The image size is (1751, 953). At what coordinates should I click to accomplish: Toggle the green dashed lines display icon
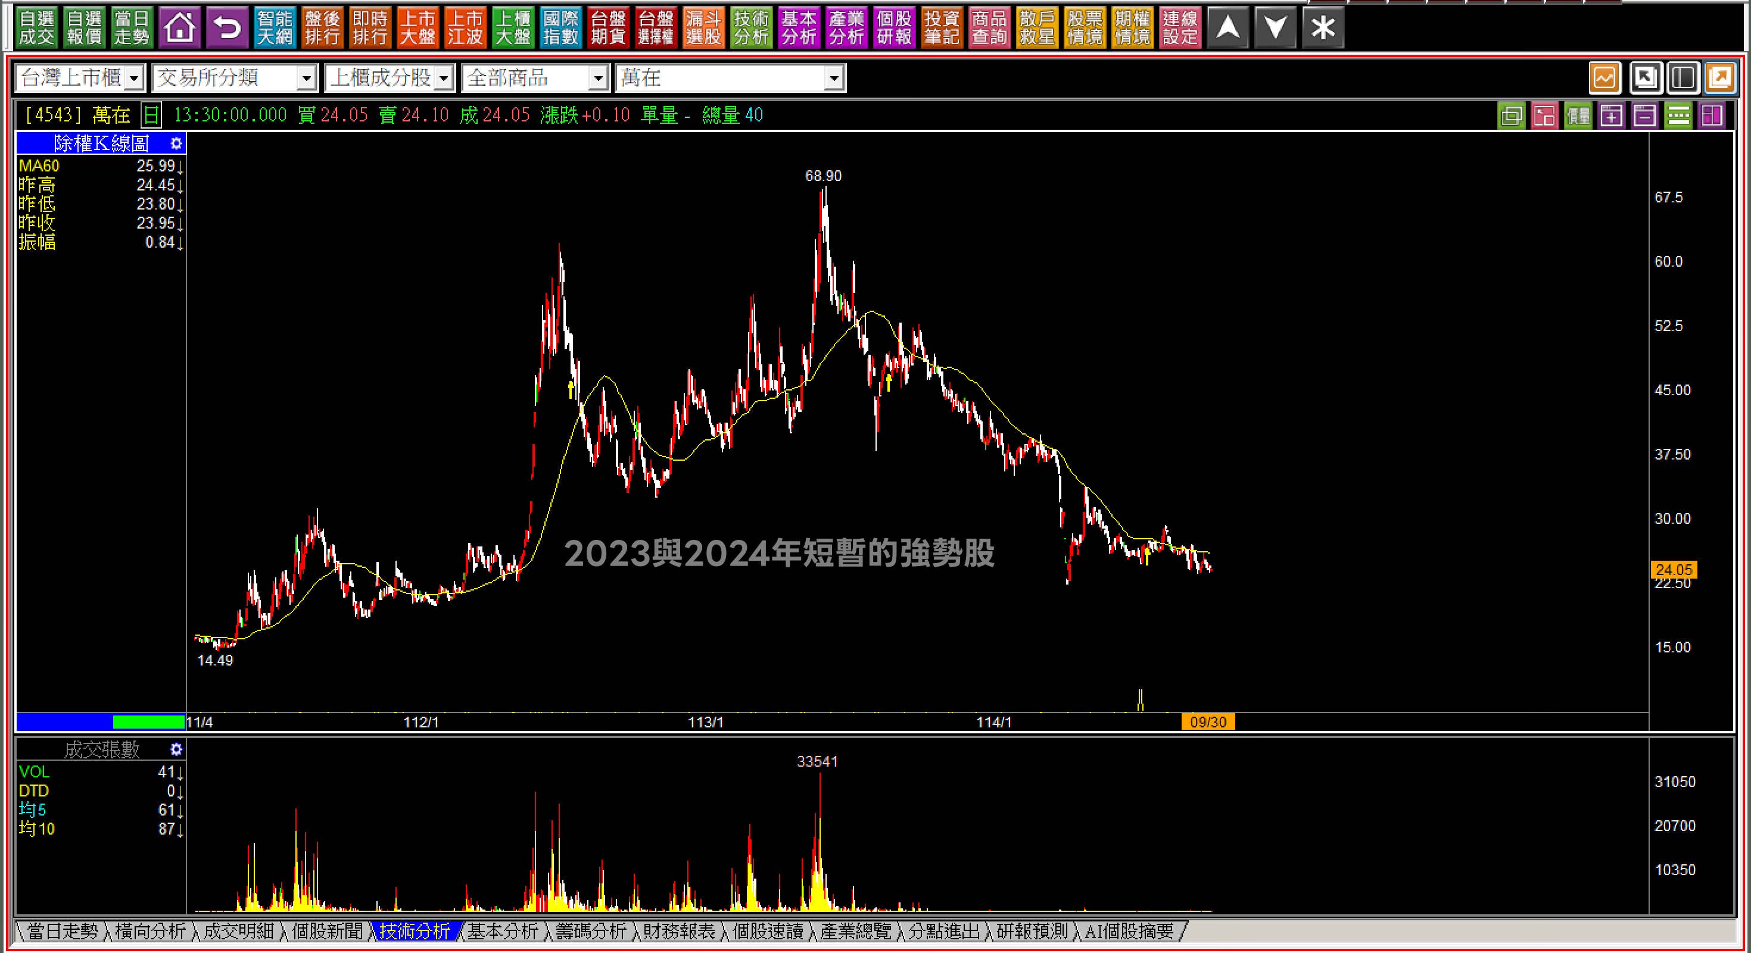[1678, 116]
